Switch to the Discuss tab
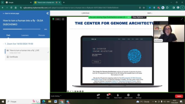 point(41,35)
